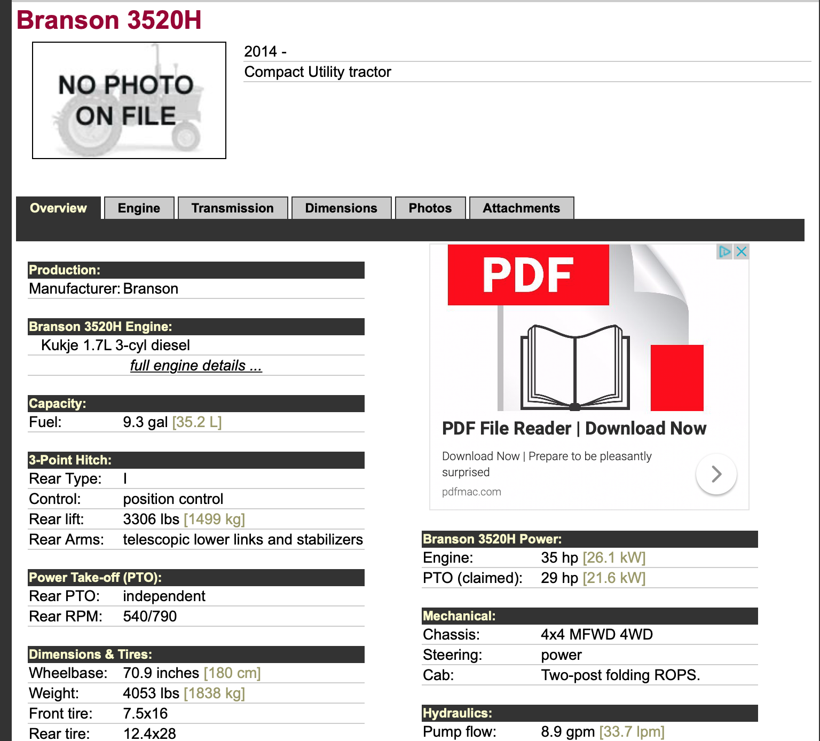Click 'Compact Utility tractor' text
The height and width of the screenshot is (741, 820).
[x=318, y=72]
